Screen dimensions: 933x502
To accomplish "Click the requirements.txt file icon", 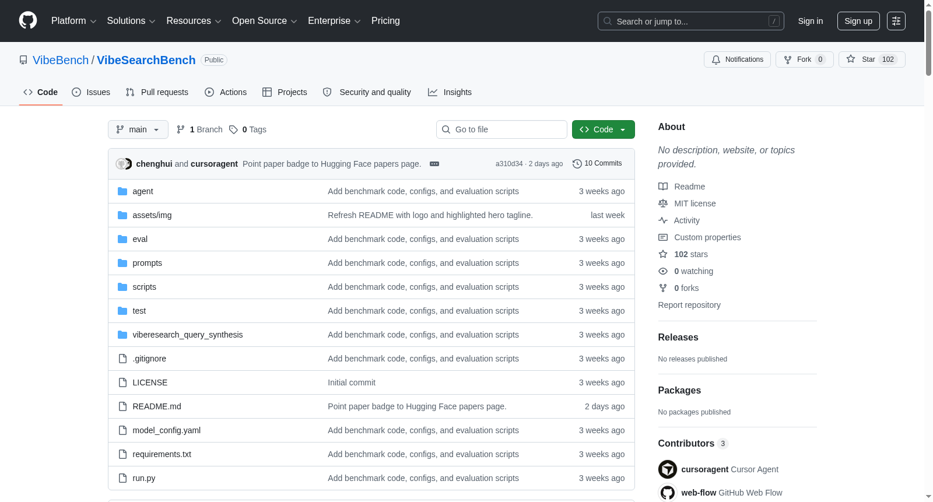I will [x=122, y=454].
